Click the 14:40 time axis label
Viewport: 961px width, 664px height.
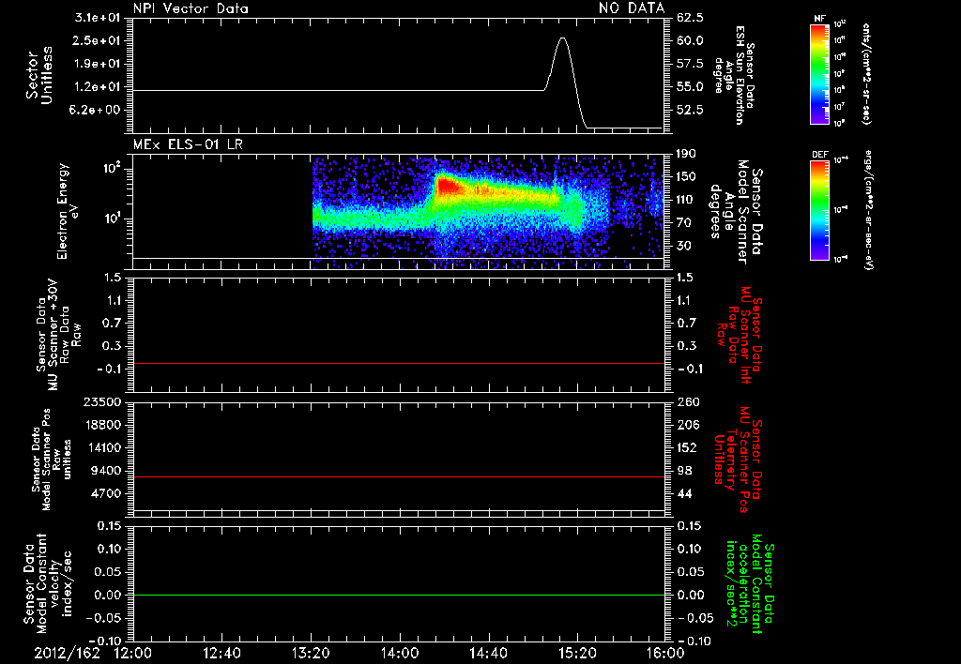[x=488, y=653]
